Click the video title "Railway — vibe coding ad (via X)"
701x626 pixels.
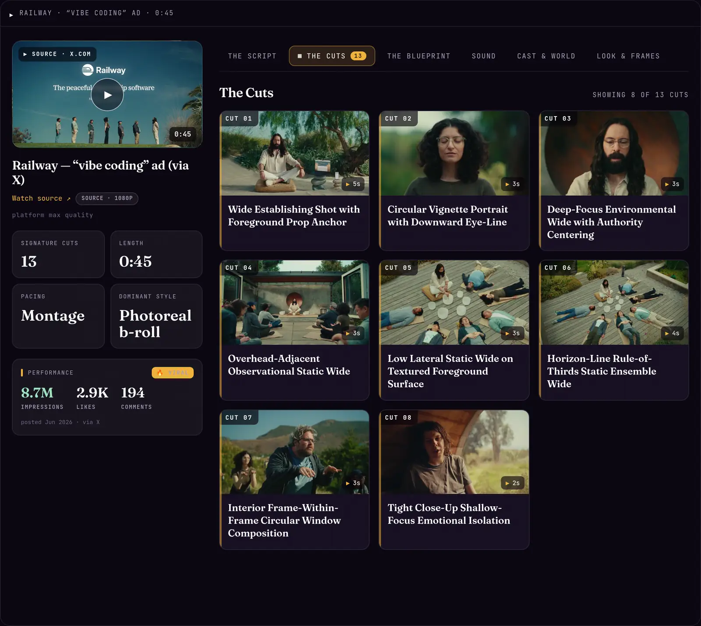[100, 173]
